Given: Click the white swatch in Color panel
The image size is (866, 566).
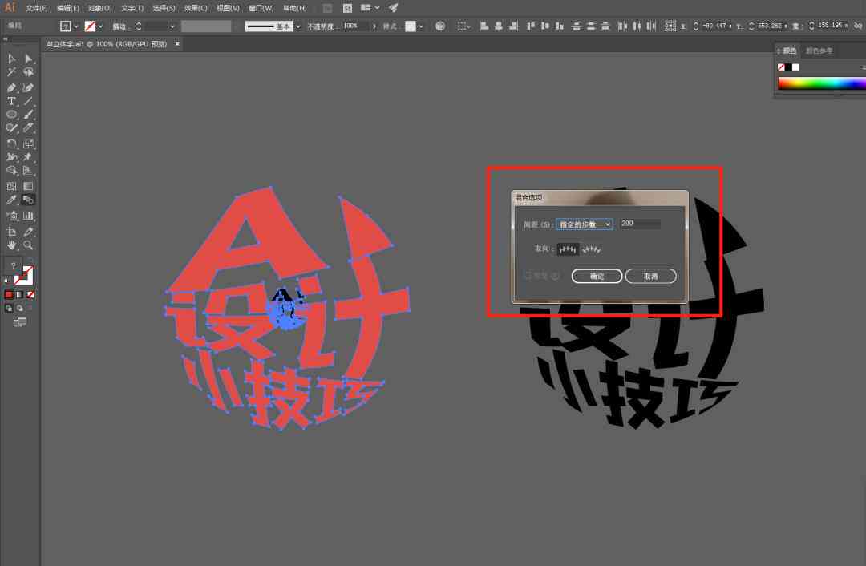Looking at the screenshot, I should tap(795, 67).
